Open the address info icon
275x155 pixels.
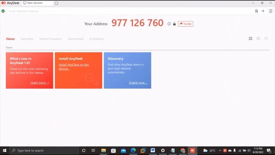click(x=169, y=24)
